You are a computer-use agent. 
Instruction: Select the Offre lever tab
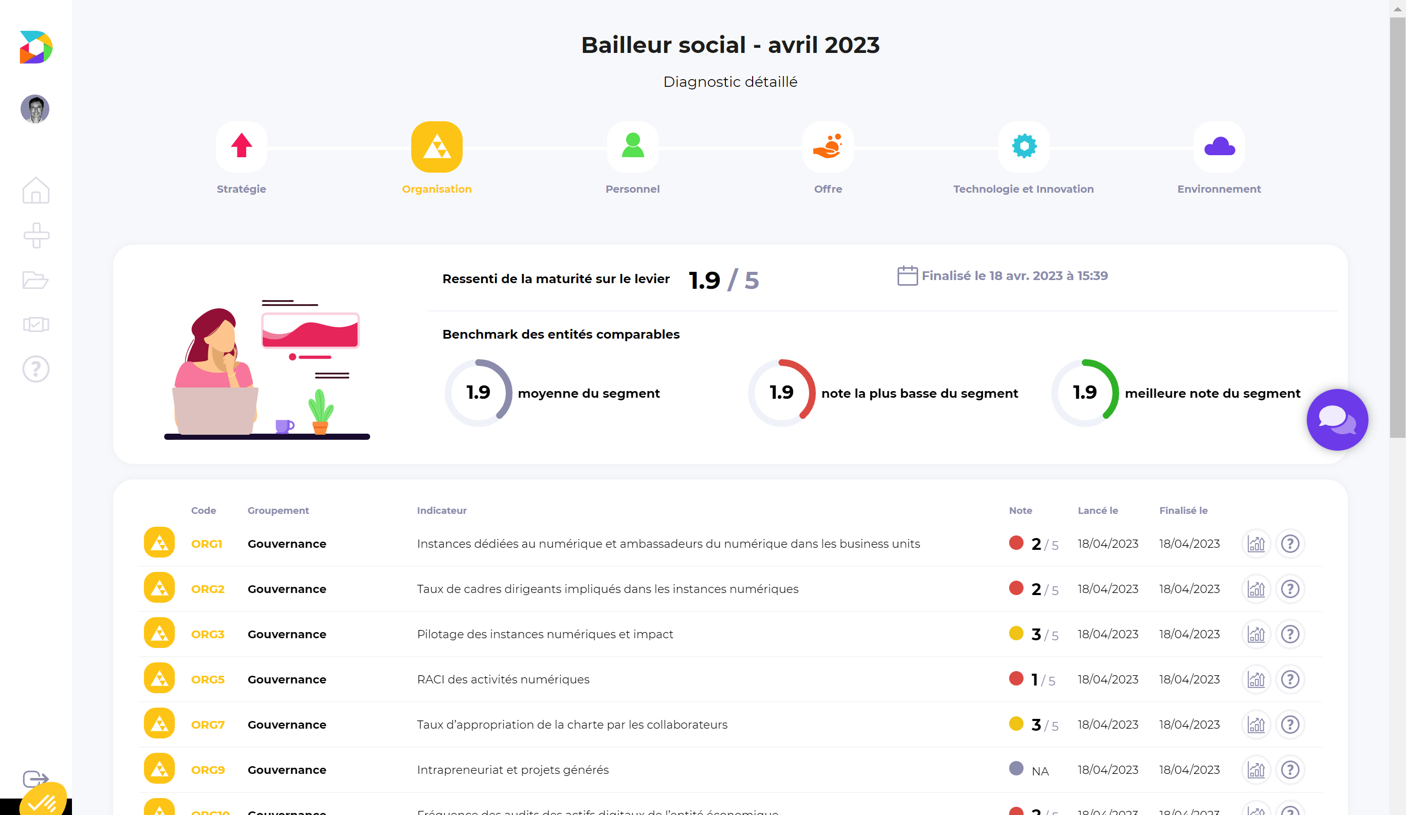pyautogui.click(x=828, y=147)
